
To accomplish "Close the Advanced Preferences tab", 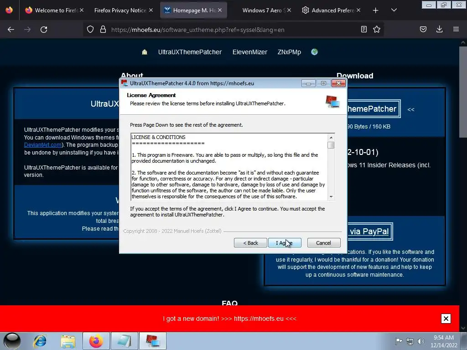I will (x=358, y=10).
